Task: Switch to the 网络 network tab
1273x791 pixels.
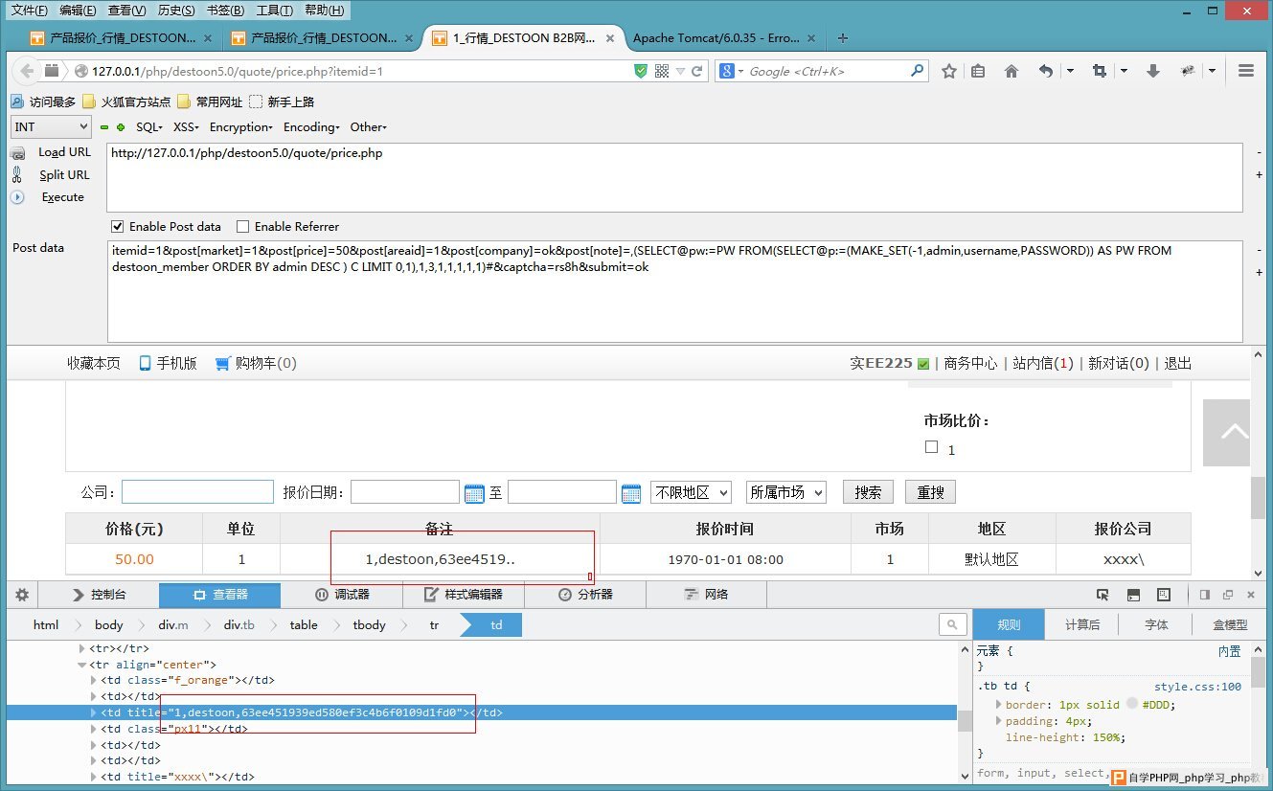Action: (706, 595)
